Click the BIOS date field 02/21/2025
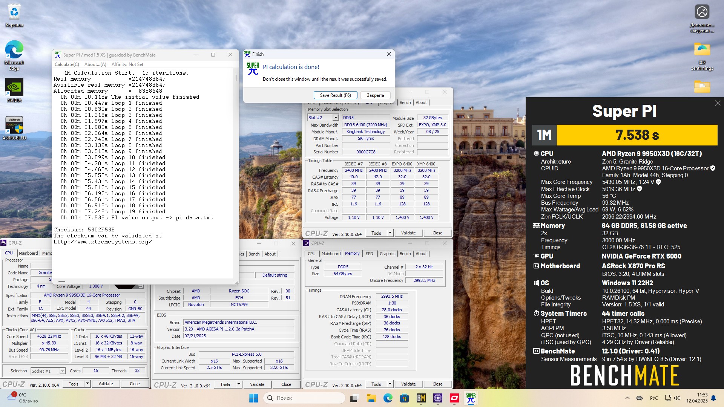724x407 pixels. 239,336
